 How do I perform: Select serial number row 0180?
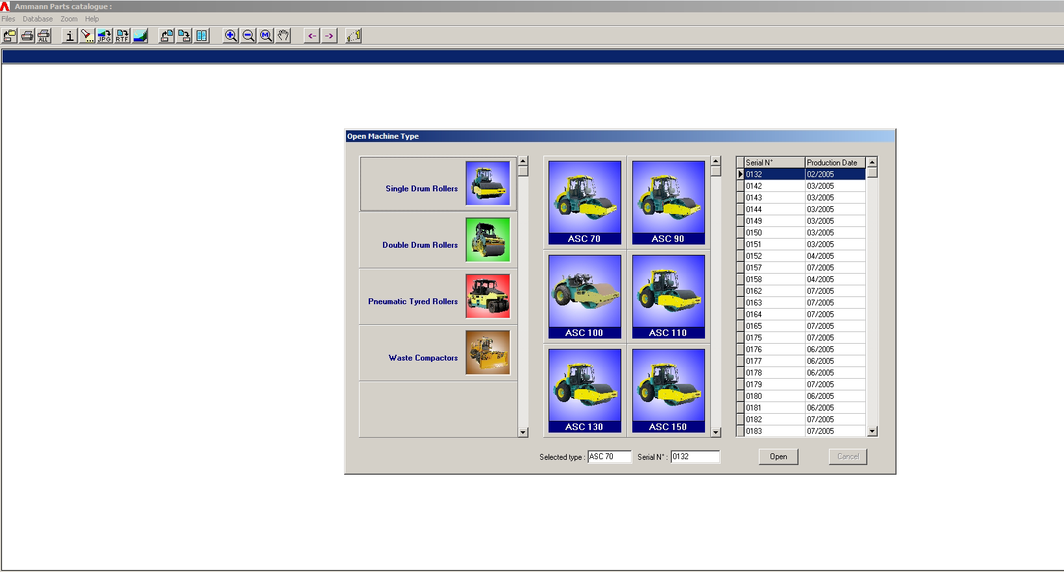click(x=805, y=396)
